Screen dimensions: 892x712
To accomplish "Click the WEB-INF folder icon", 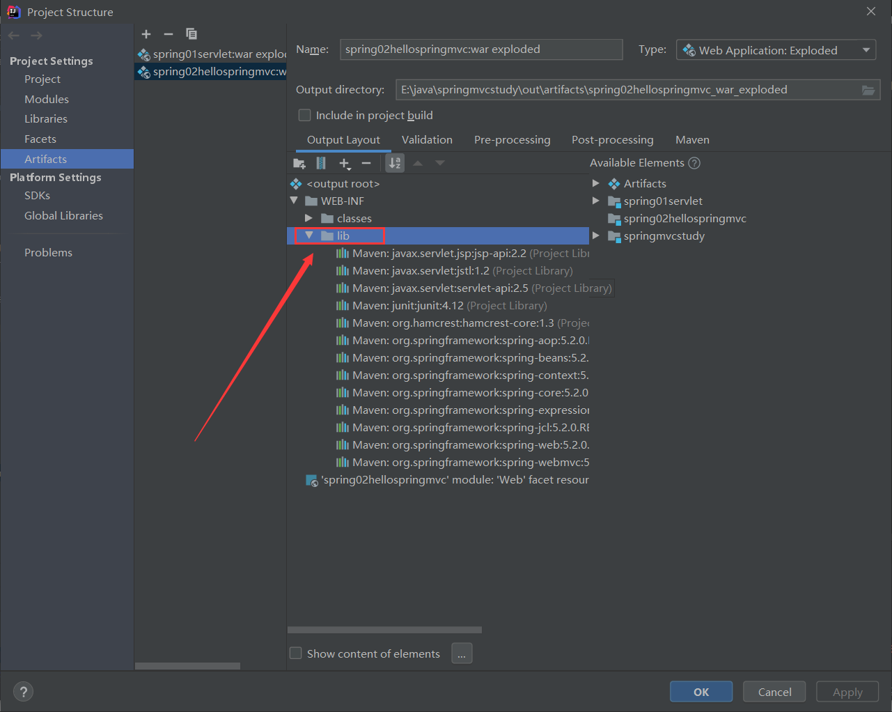I will click(311, 201).
